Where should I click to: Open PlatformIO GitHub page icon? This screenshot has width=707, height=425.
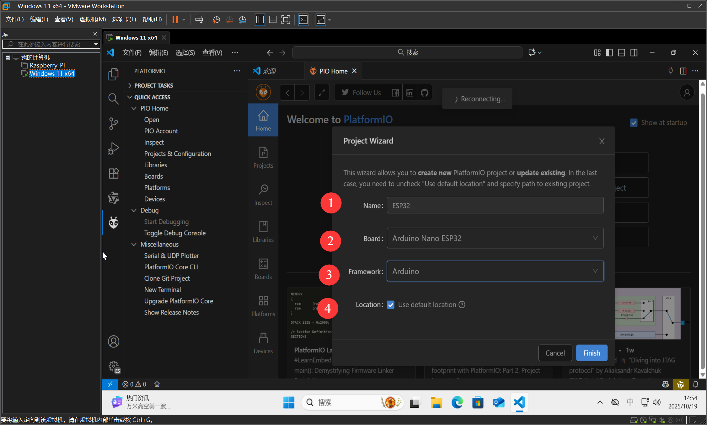coord(425,93)
